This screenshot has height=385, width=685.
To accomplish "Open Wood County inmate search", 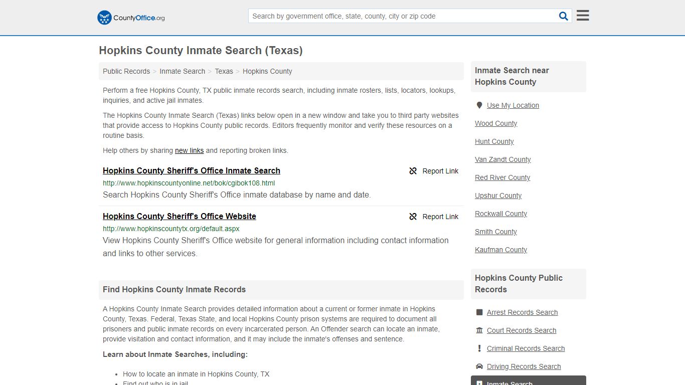I will tap(496, 123).
